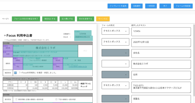
Task: Open the form type dropdown beside 123456
Action: 115,31
